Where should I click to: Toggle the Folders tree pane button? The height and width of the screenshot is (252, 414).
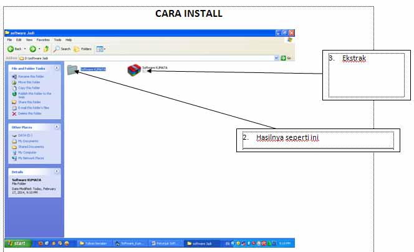point(82,49)
